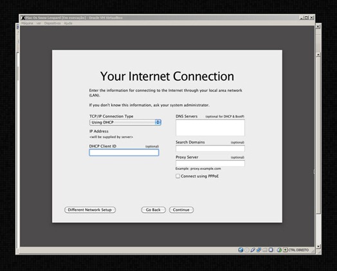Click the hard disk activity status icon
Image resolution: width=337 pixels, height=271 pixels.
click(x=241, y=250)
